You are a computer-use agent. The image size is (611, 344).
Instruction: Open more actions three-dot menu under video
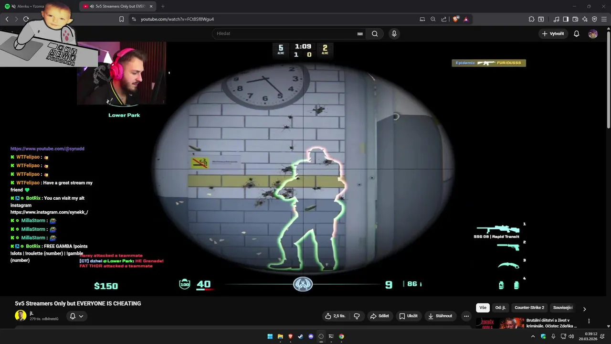tap(466, 316)
